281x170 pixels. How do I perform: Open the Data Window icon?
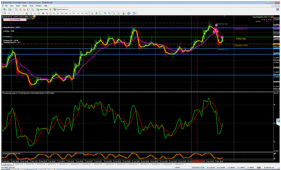20,9
